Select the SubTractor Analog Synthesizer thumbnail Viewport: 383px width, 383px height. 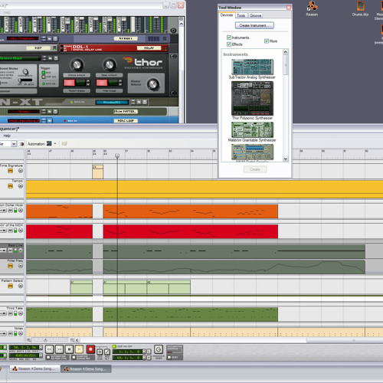[252, 67]
